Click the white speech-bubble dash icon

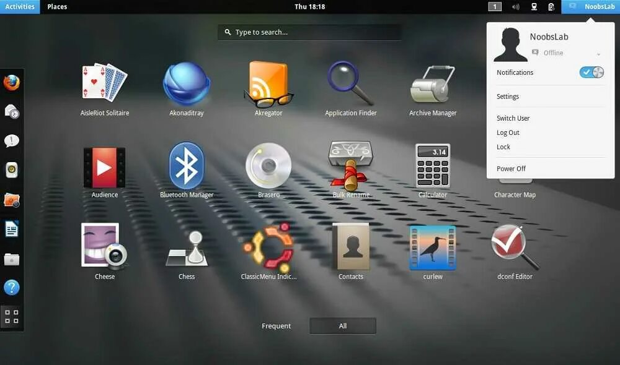click(11, 140)
